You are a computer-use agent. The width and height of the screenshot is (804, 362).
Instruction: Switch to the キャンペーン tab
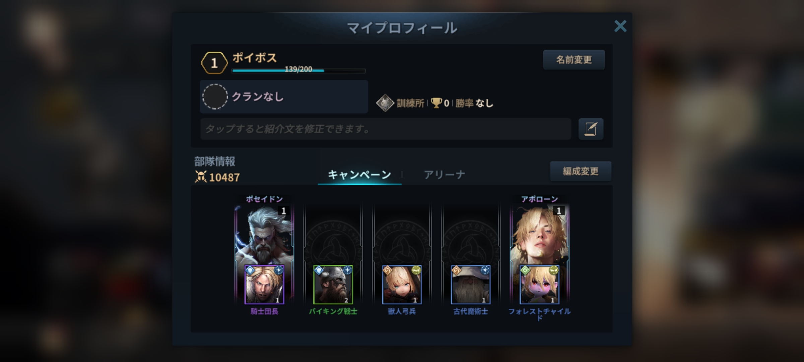359,175
